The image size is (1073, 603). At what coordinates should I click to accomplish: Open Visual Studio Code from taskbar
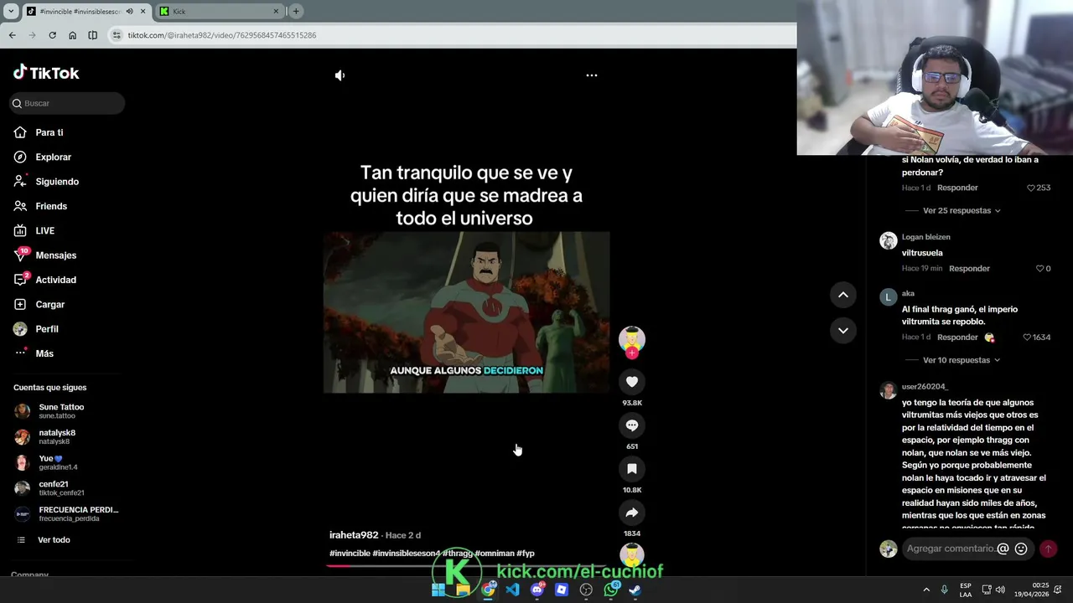point(512,590)
